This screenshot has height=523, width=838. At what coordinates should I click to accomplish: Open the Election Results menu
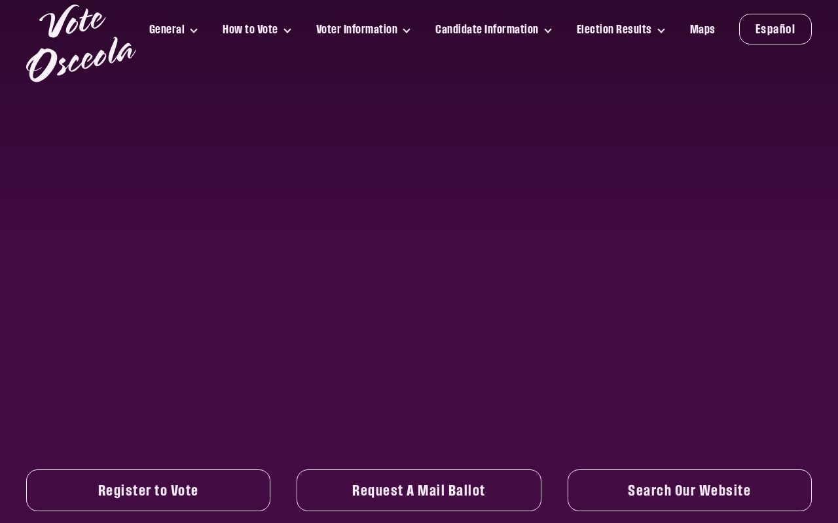tap(614, 29)
